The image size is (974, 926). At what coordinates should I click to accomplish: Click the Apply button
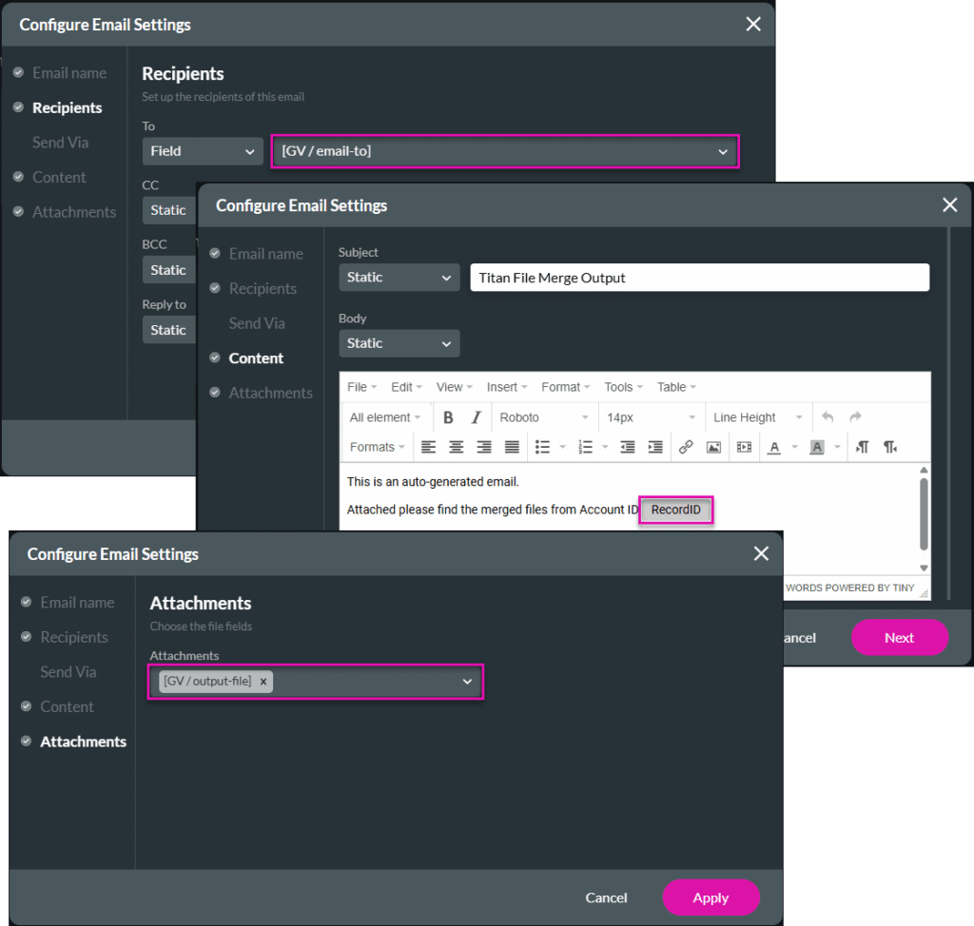711,897
